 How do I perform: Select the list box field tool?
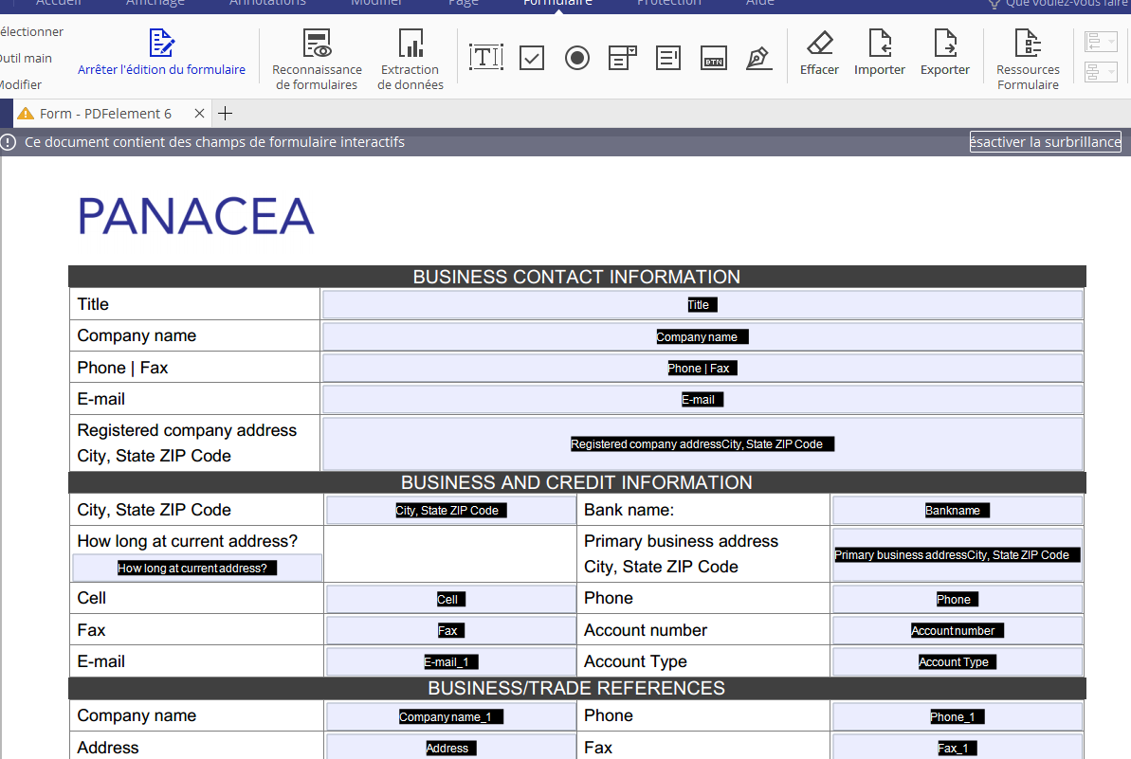click(x=668, y=58)
